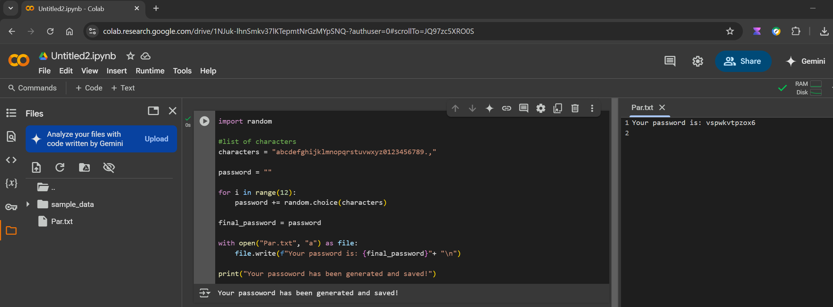Move cell up arrow
The image size is (833, 307).
pyautogui.click(x=455, y=108)
